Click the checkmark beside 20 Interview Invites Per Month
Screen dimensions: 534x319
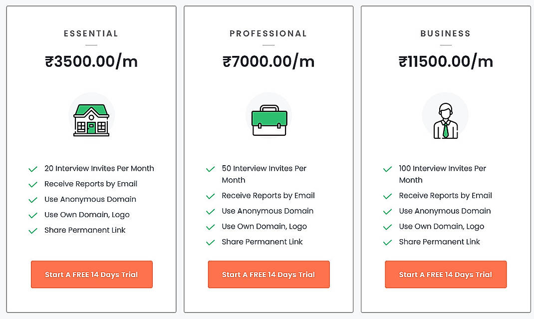click(x=33, y=168)
